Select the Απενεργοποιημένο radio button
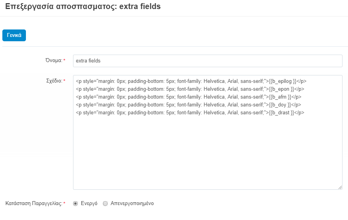This screenshot has height=220, width=348. click(x=105, y=203)
